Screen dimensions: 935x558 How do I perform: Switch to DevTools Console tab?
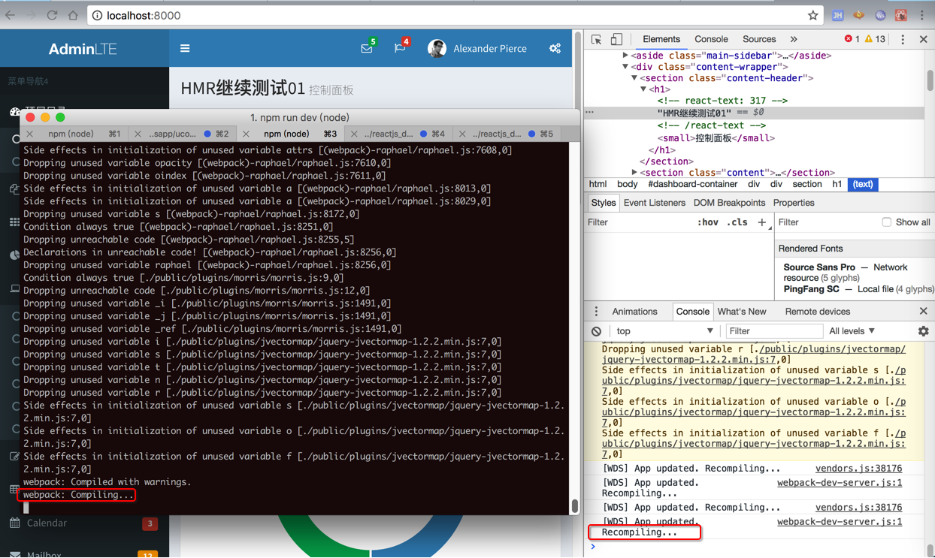point(711,39)
